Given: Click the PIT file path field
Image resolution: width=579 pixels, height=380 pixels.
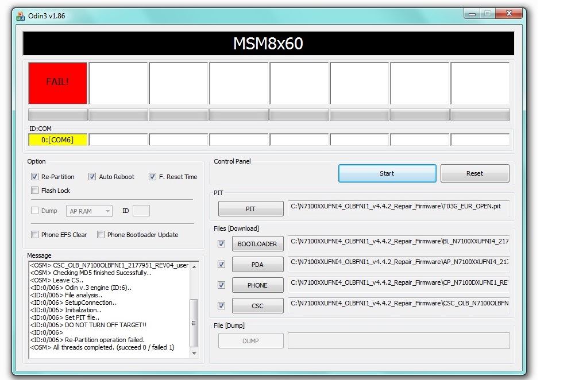Looking at the screenshot, I should click(399, 208).
